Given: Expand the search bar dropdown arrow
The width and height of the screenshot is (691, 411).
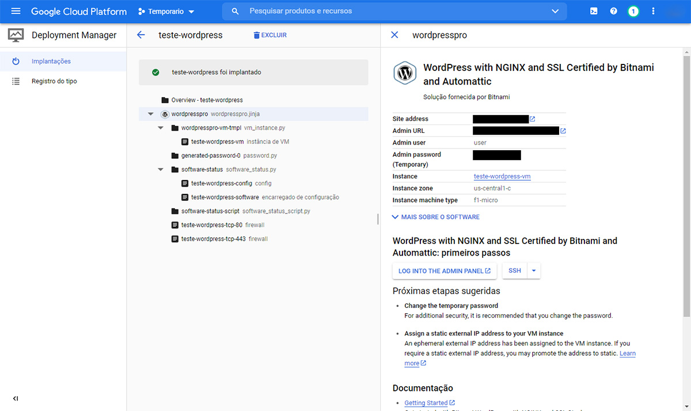Looking at the screenshot, I should 555,11.
